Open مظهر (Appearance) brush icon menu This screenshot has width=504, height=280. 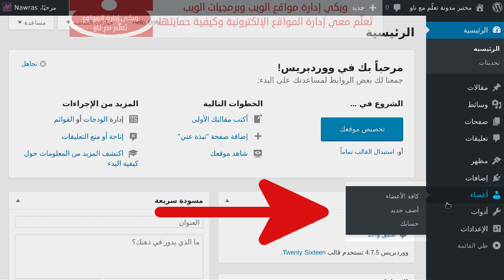tap(496, 161)
